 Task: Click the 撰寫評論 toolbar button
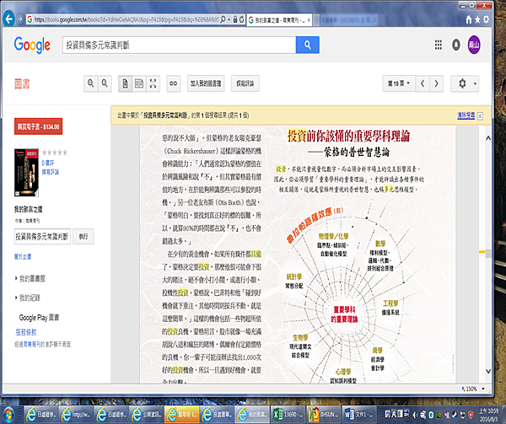pyautogui.click(x=245, y=83)
